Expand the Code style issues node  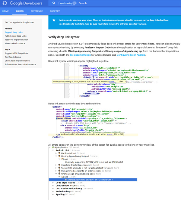tap(53, 183)
